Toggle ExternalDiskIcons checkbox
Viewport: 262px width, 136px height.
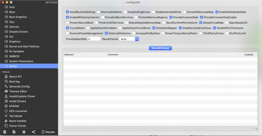pos(106,33)
